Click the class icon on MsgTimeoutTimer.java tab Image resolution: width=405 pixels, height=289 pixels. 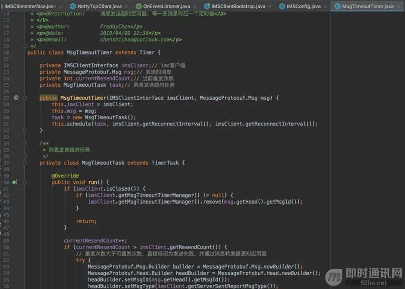337,6
